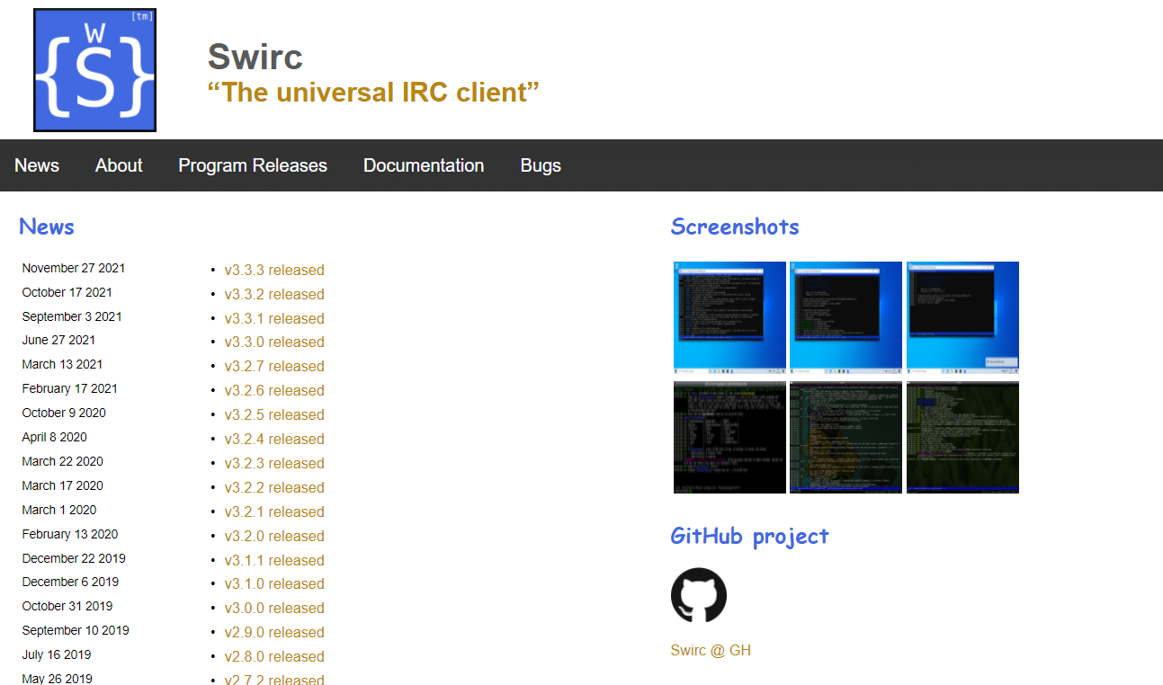Open the v2.8.0 released link

tap(274, 656)
